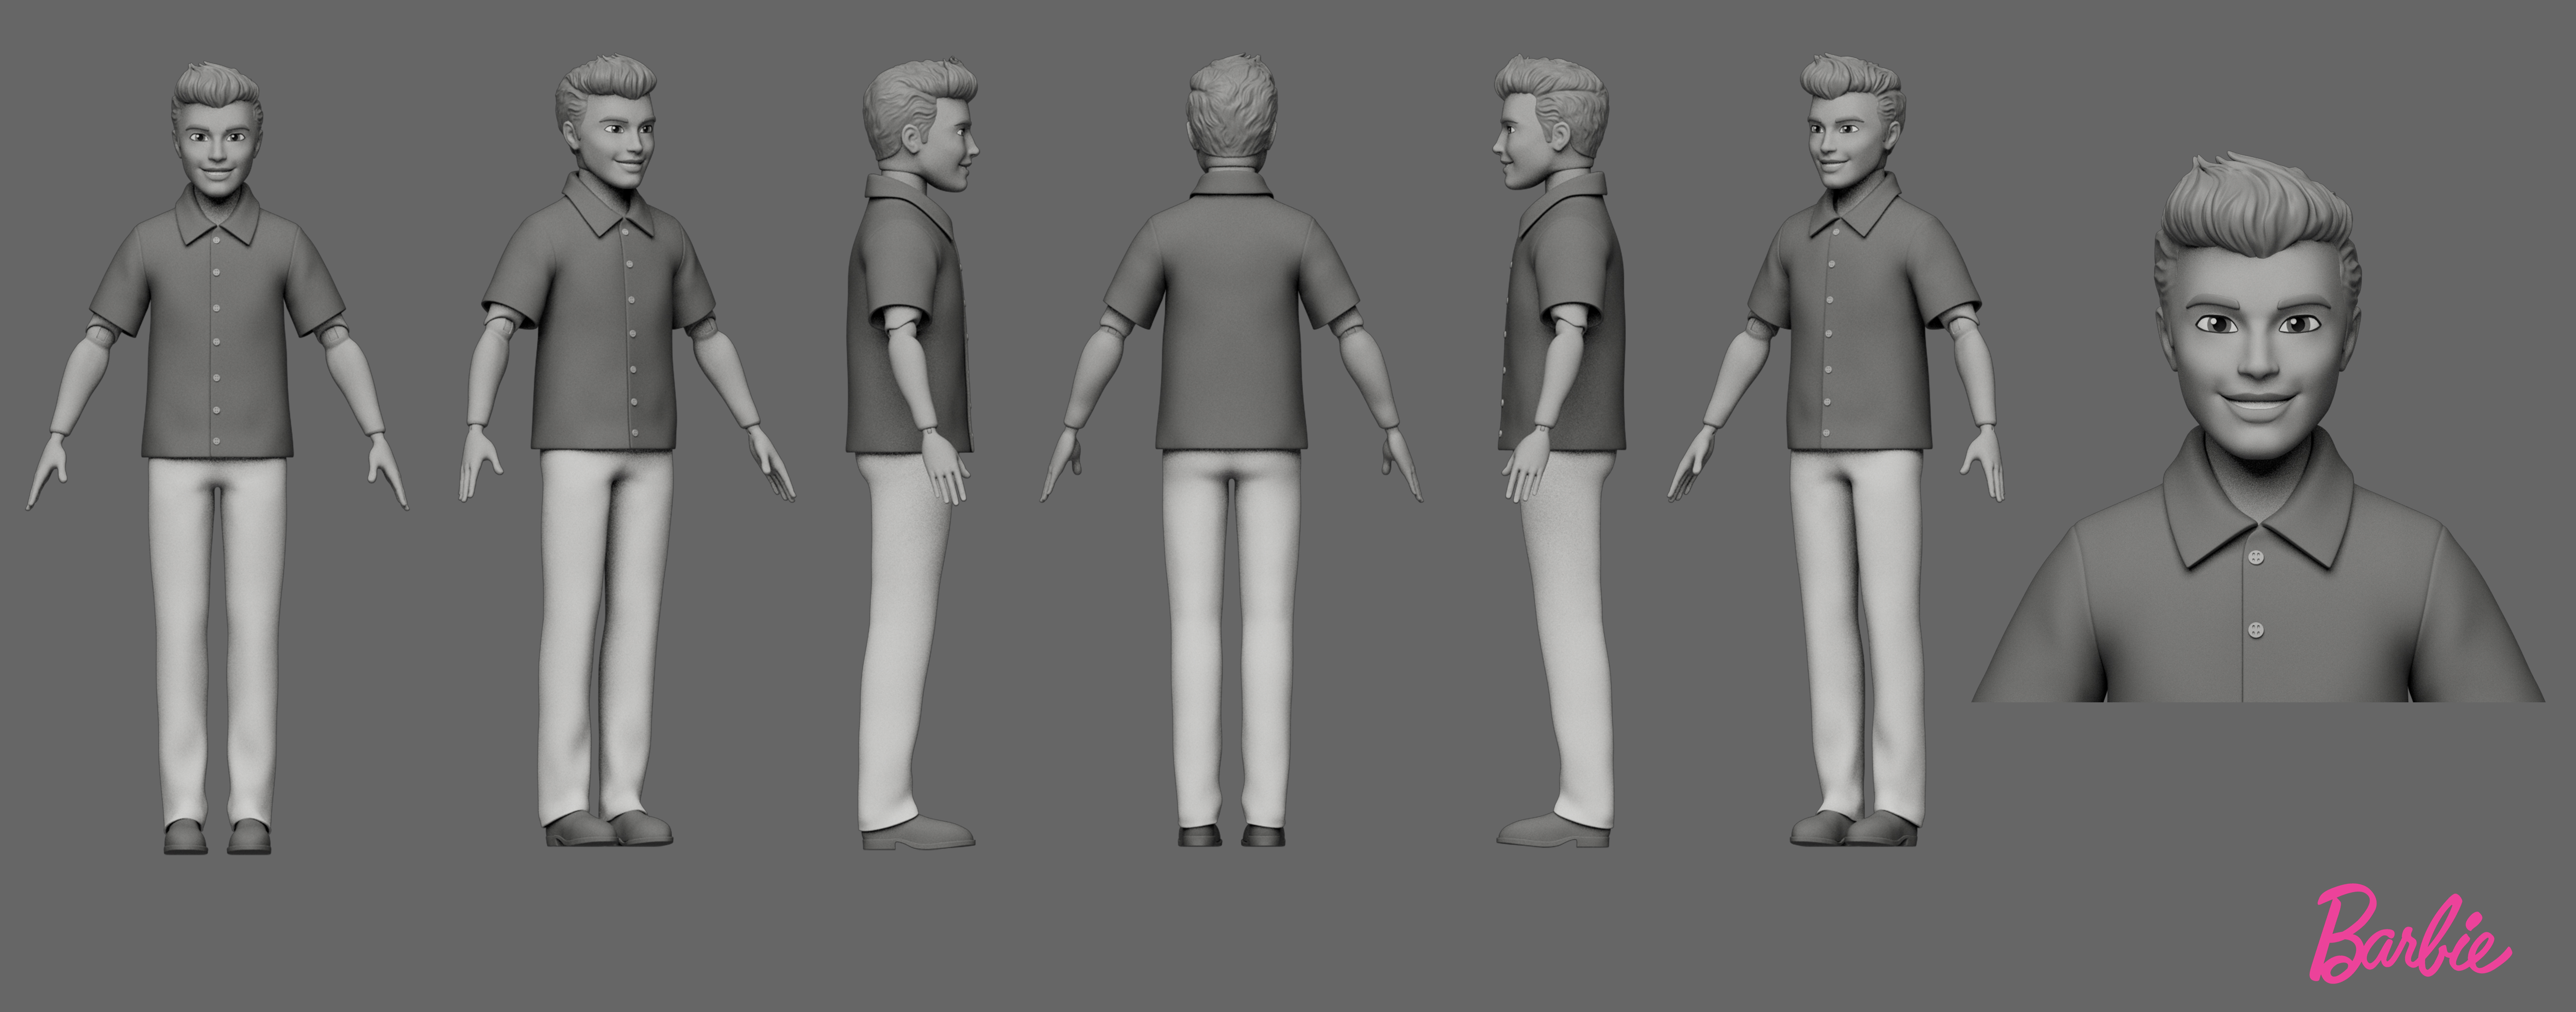Click the top shirt button in close-up
Image resolution: width=2576 pixels, height=1012 pixels.
[2256, 557]
